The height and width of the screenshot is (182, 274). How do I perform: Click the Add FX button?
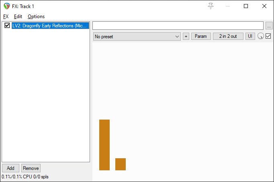coord(10,168)
